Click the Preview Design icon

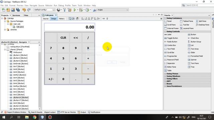[x=77, y=19]
